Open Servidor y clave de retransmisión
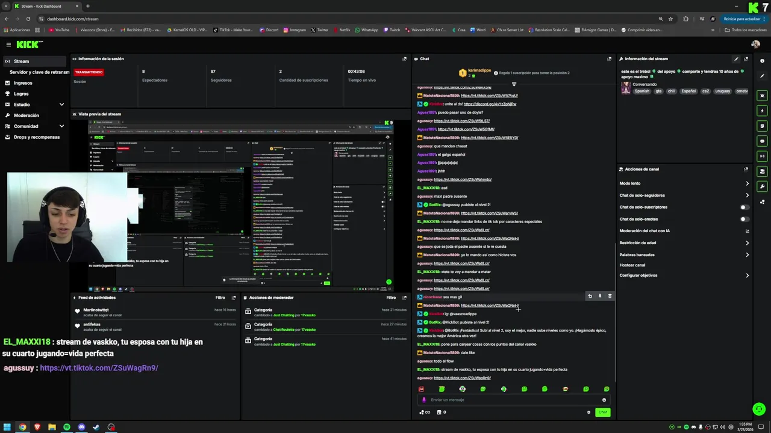Image resolution: width=771 pixels, height=433 pixels. 39,72
